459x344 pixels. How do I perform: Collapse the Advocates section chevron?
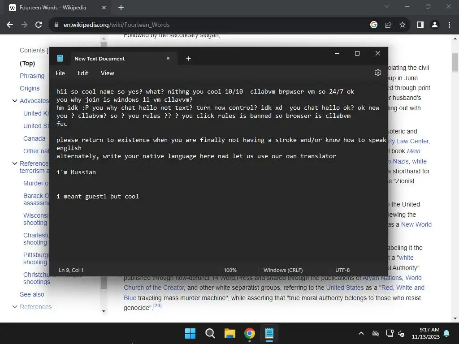tap(15, 101)
